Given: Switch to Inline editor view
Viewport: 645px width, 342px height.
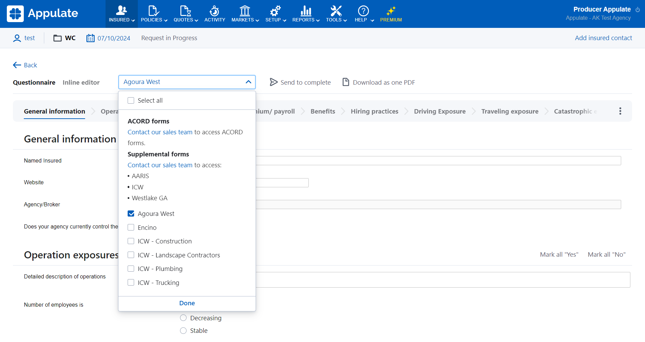Looking at the screenshot, I should coord(81,82).
